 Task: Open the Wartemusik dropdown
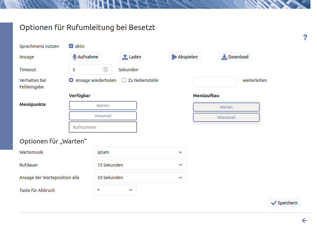click(140, 152)
